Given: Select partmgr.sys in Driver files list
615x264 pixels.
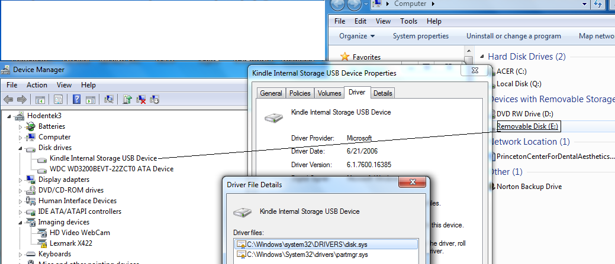Looking at the screenshot, I should click(x=307, y=255).
